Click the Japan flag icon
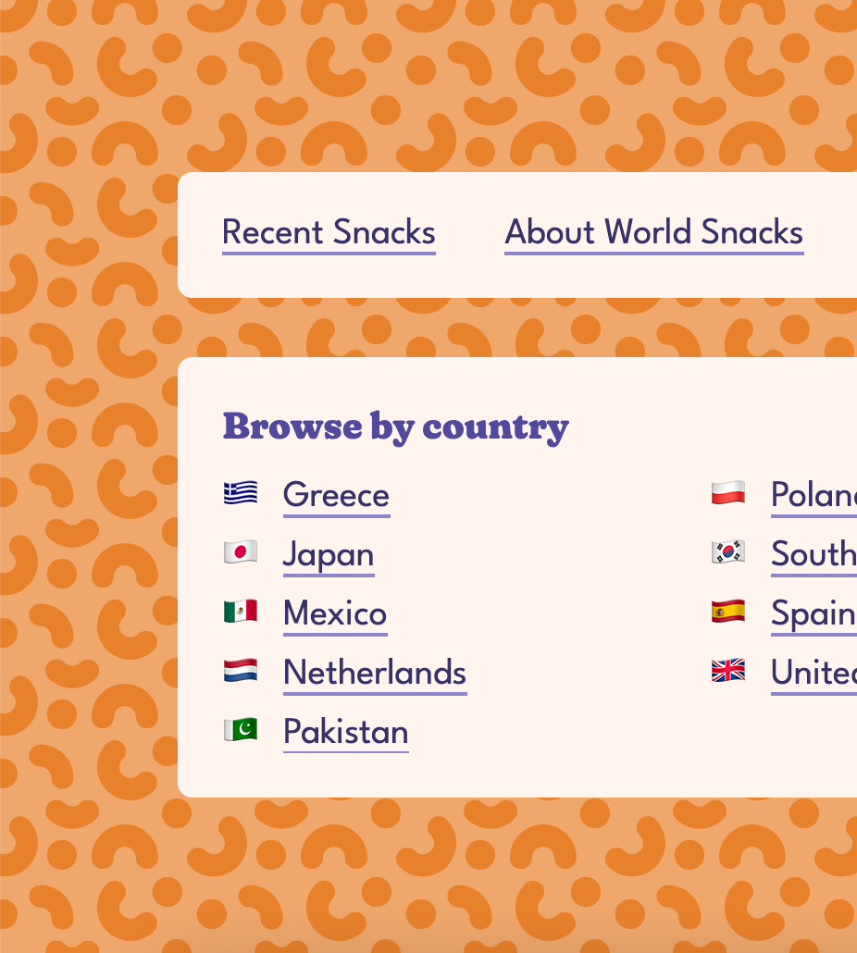Viewport: 857px width, 953px height. coord(241,553)
